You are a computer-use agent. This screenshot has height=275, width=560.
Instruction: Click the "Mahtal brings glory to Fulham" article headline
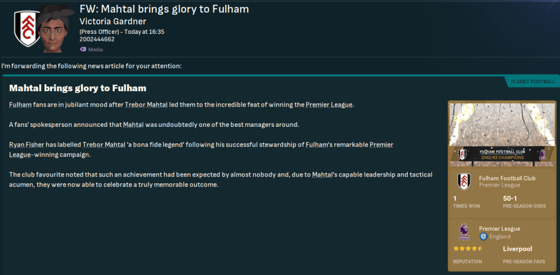(x=78, y=88)
